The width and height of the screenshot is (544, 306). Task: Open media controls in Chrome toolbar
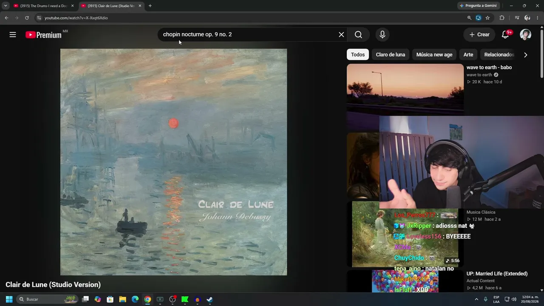tap(517, 18)
